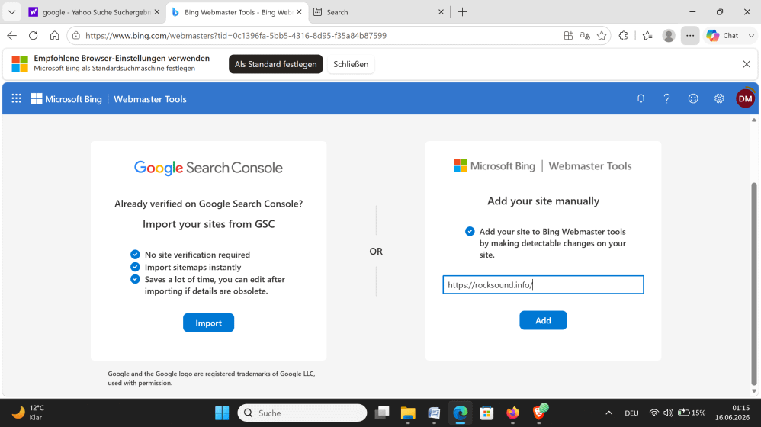
Task: Dismiss the browser settings banner X
Action: click(x=747, y=64)
